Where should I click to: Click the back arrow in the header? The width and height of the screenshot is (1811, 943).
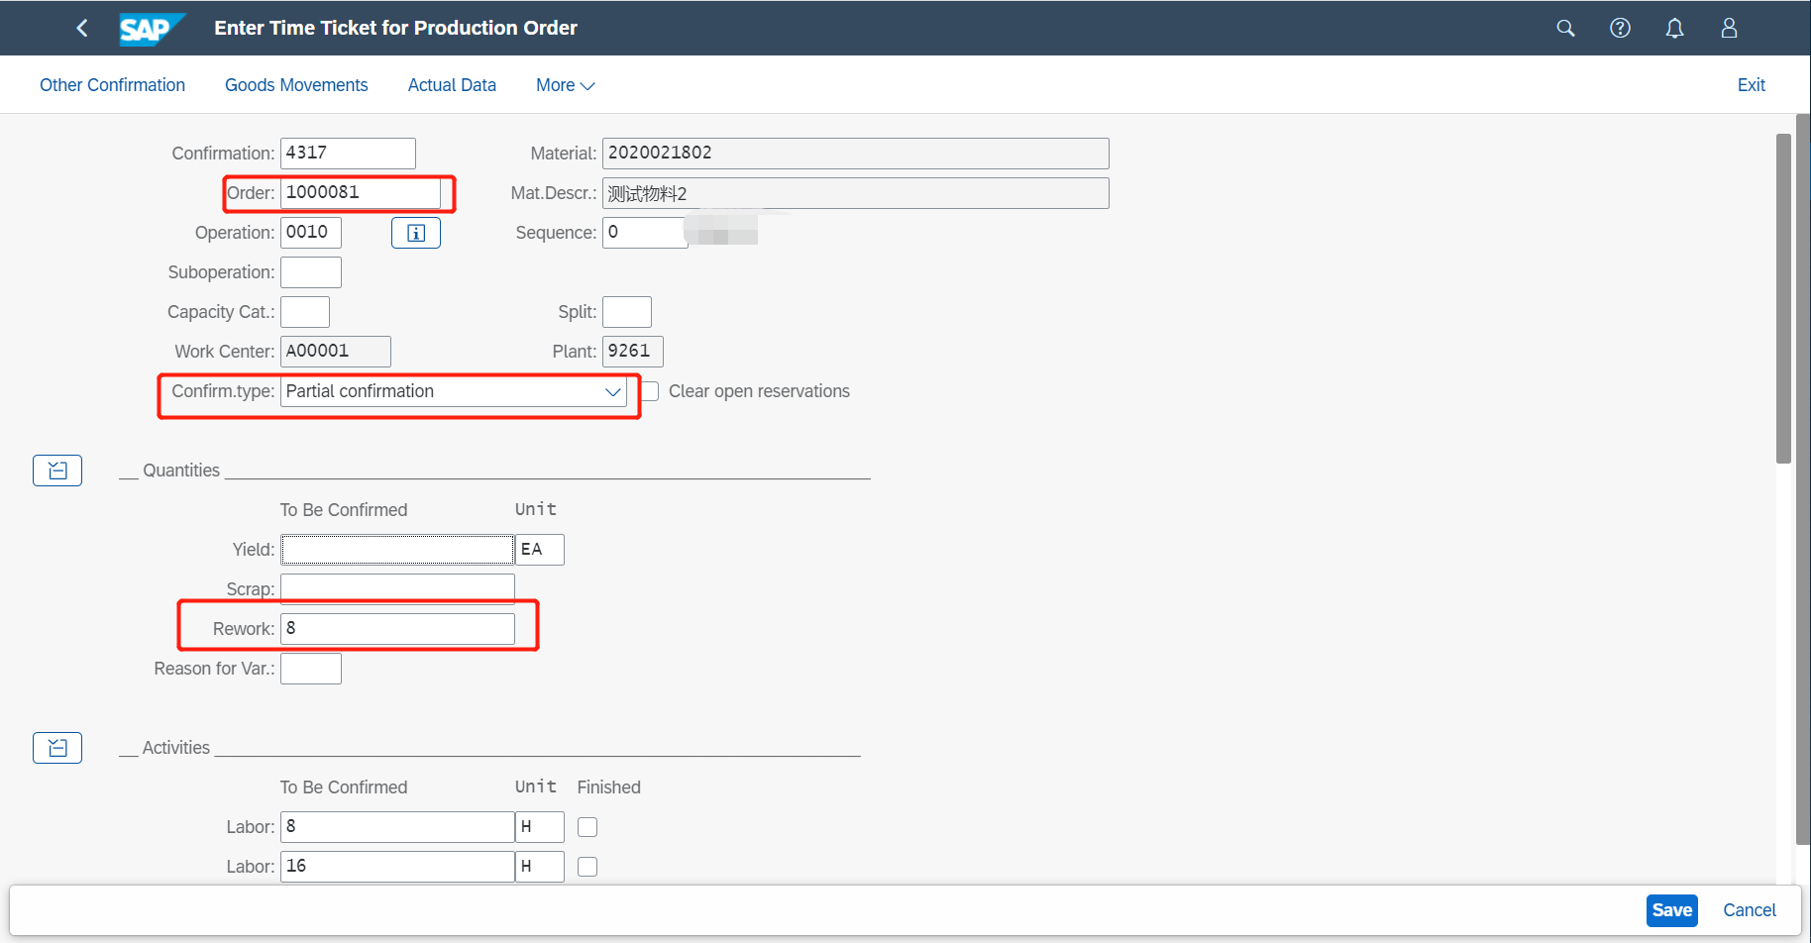point(82,28)
